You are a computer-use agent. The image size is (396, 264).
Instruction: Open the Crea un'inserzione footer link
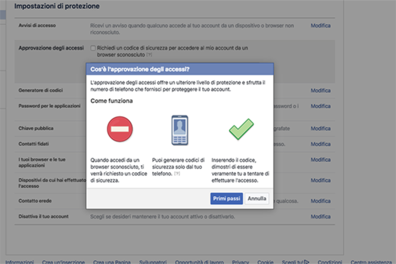pos(64,262)
